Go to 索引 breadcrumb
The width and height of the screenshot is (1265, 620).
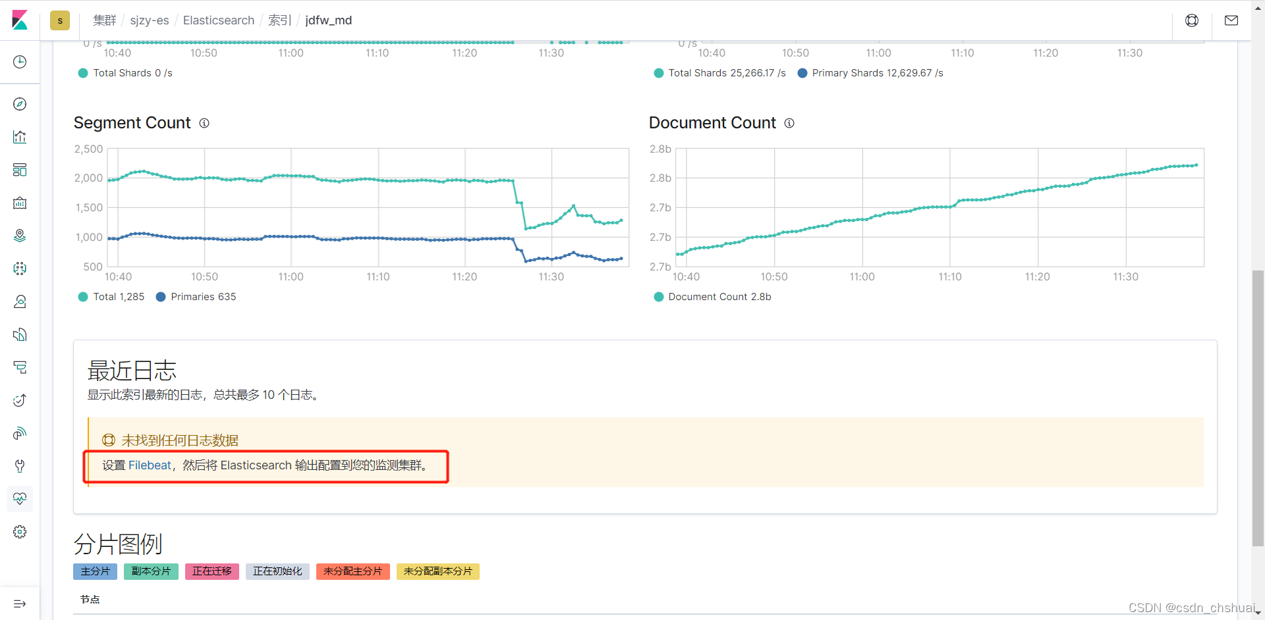[x=279, y=20]
